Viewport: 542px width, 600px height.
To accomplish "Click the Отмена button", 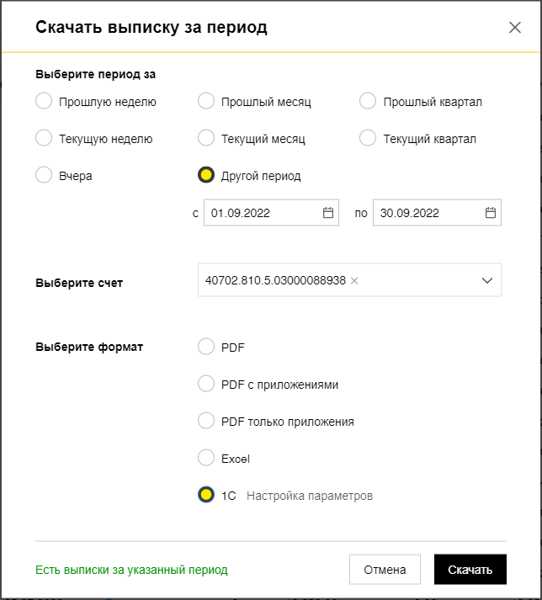I will (x=385, y=570).
